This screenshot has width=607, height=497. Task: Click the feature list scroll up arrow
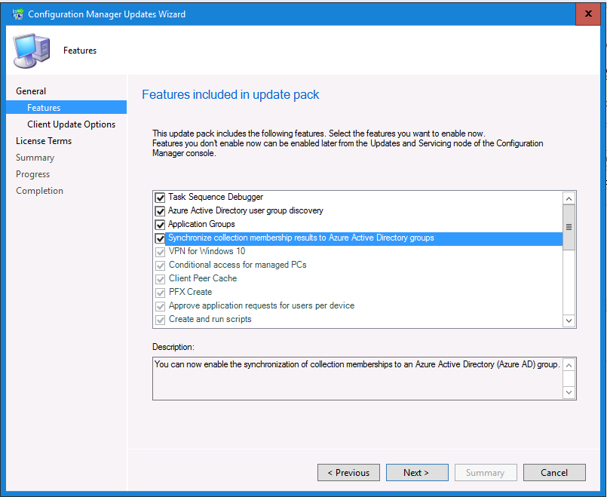[569, 198]
